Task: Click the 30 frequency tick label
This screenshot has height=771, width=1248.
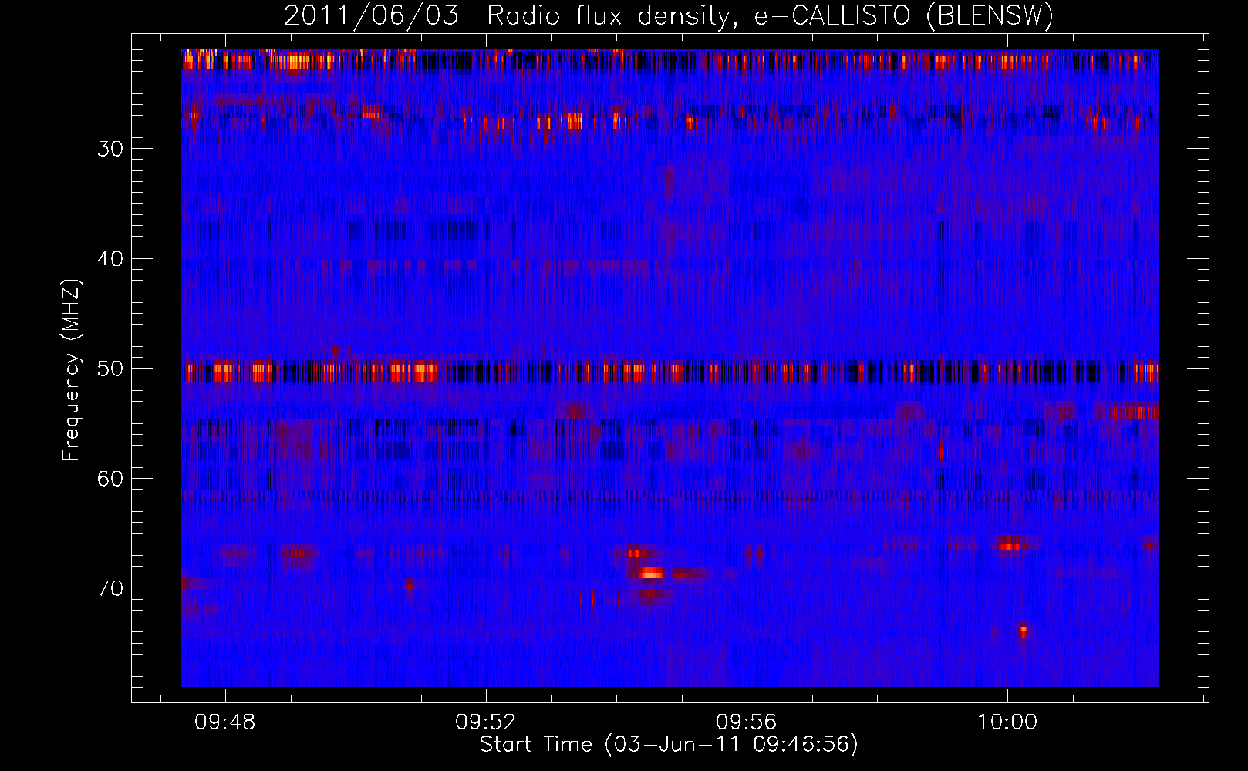Action: (110, 149)
